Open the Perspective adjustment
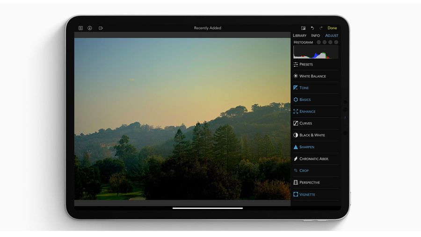This screenshot has width=421, height=237. point(316,182)
